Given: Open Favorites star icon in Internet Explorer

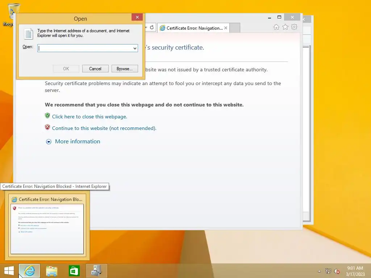Looking at the screenshot, I should tap(285, 27).
